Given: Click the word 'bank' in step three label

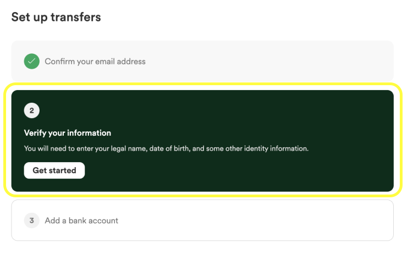Looking at the screenshot, I should coord(77,220).
